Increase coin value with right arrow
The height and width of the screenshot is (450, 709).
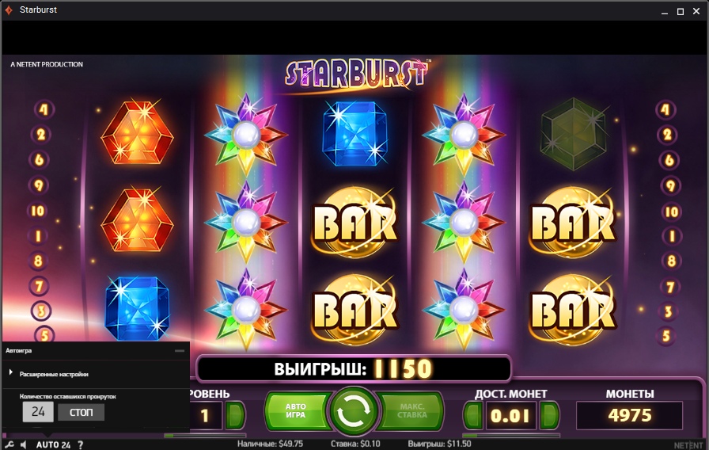tap(550, 414)
